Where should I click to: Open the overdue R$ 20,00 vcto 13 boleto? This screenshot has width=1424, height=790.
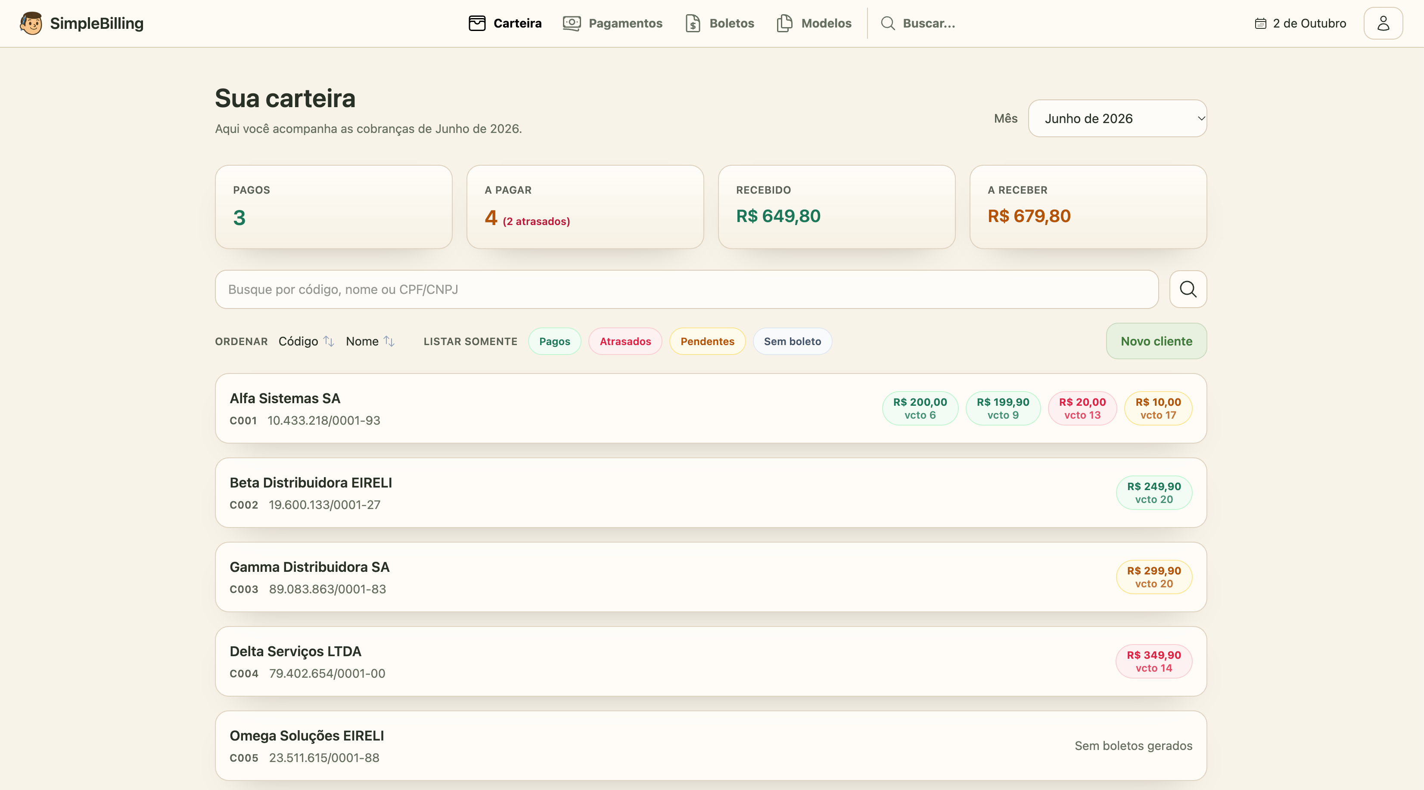(1082, 408)
